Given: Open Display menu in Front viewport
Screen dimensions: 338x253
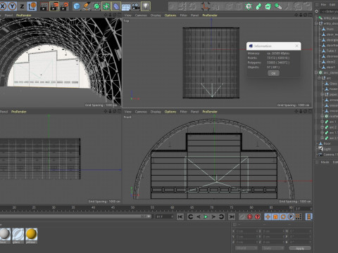Looking at the screenshot, I should [x=156, y=112].
